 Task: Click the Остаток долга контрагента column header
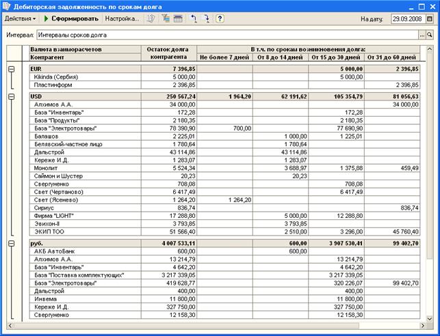point(167,53)
